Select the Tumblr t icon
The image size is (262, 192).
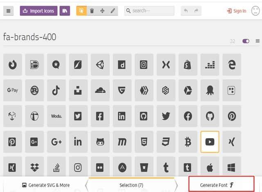(166, 167)
